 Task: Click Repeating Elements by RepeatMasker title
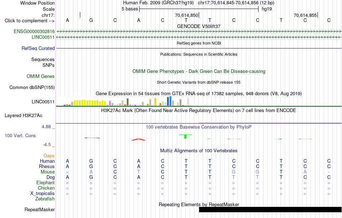click(199, 204)
